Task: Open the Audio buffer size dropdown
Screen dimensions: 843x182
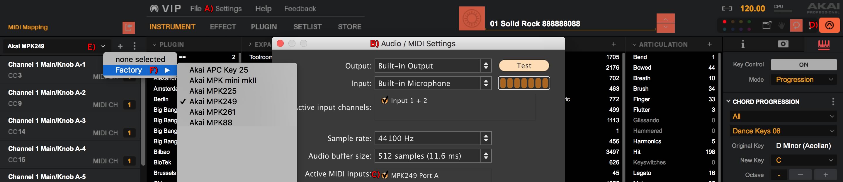Action: tap(433, 156)
